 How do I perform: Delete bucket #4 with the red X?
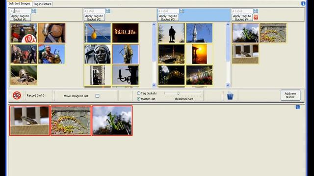pos(256,18)
